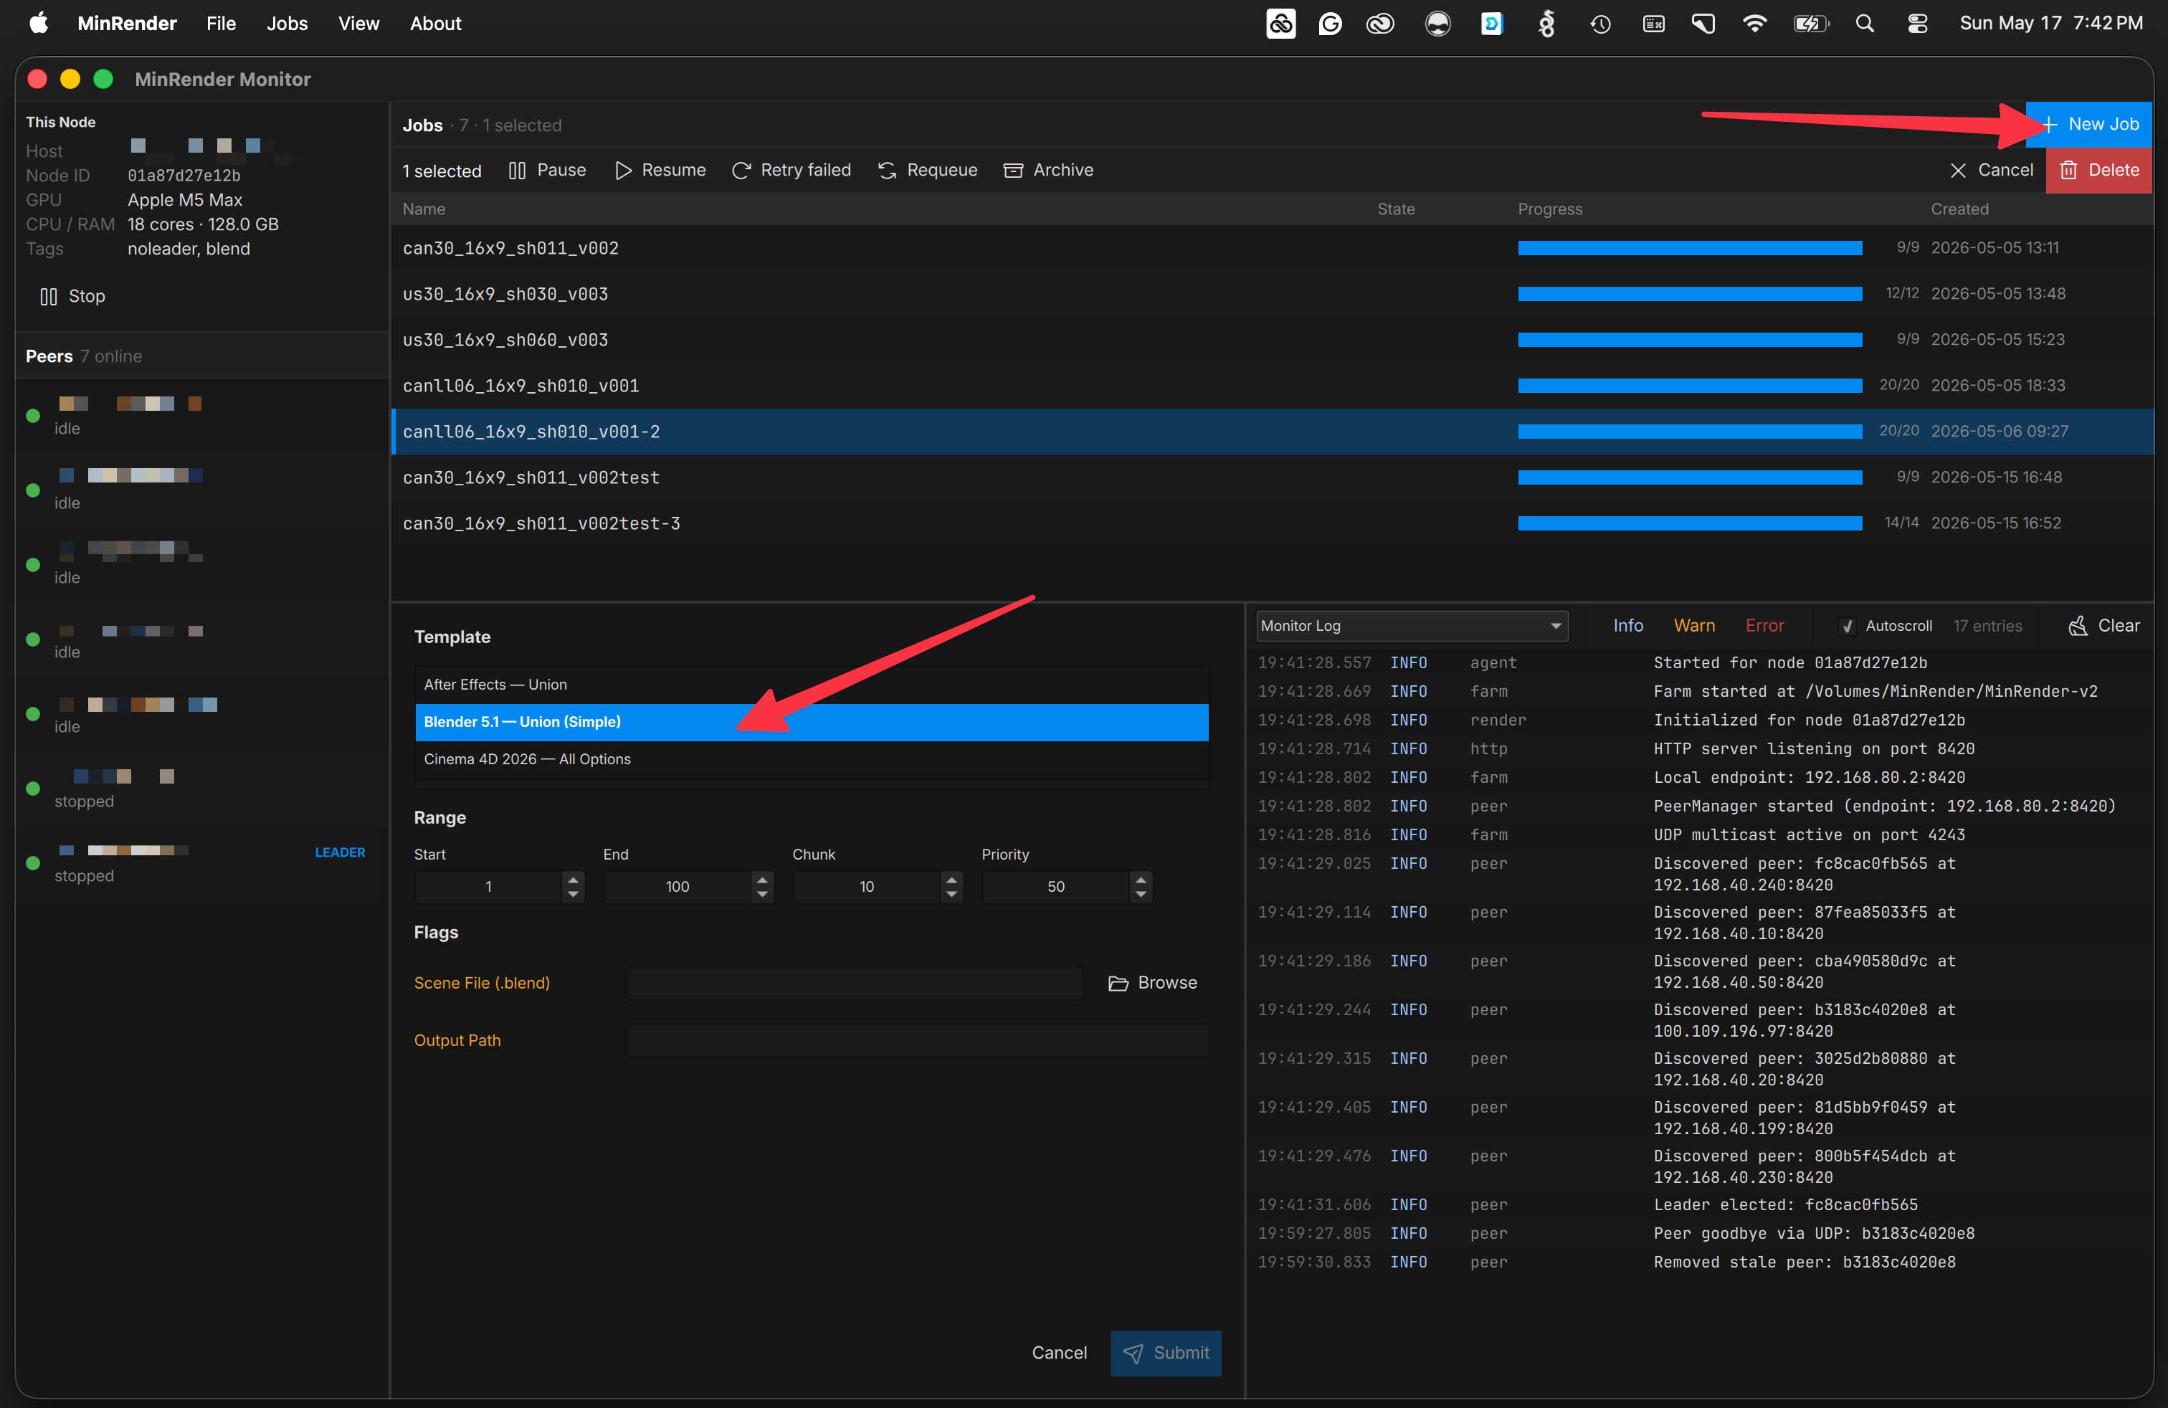Cancel the new job form

click(1060, 1353)
